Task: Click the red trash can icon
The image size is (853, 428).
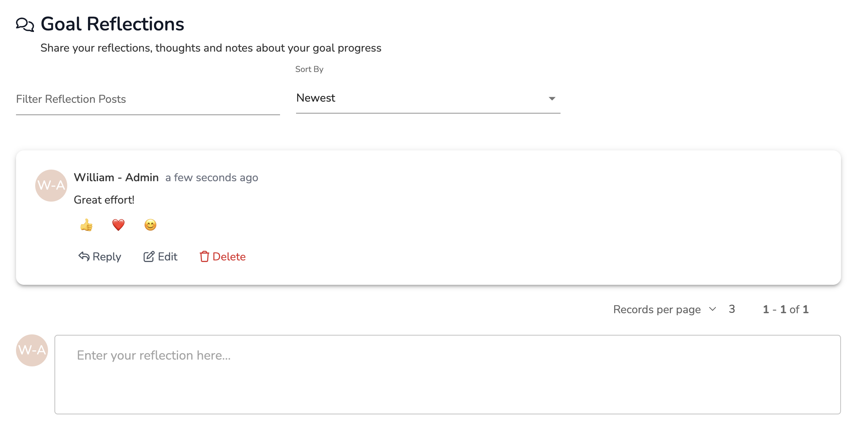Action: coord(204,256)
